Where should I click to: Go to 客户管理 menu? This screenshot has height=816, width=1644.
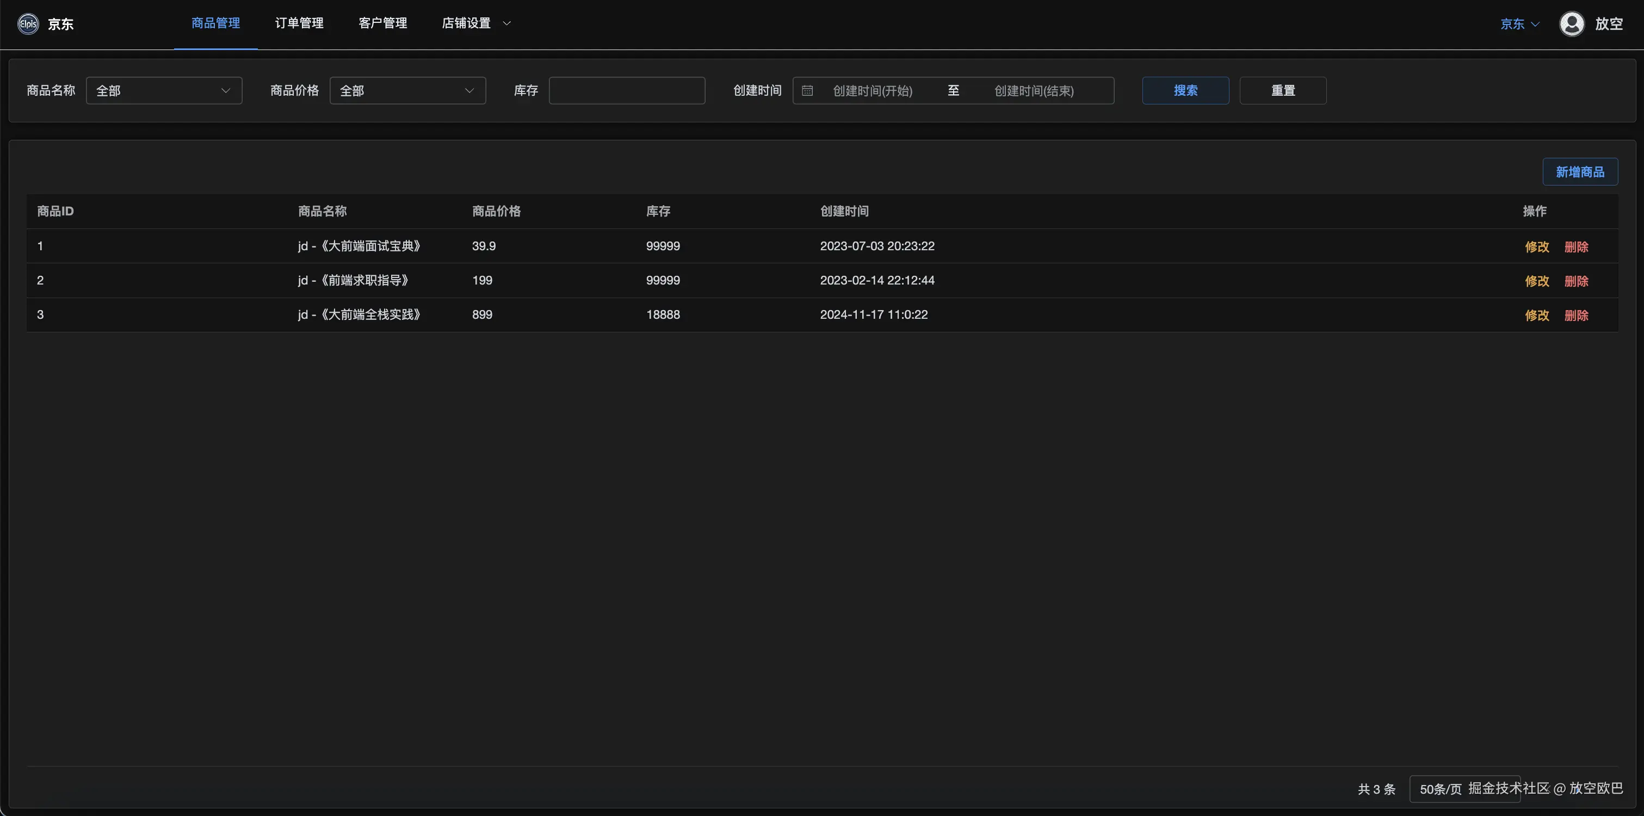click(x=382, y=23)
